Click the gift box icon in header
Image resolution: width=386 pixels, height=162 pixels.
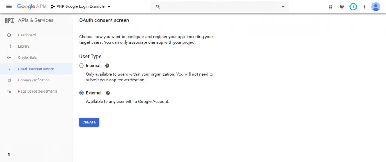(x=330, y=7)
